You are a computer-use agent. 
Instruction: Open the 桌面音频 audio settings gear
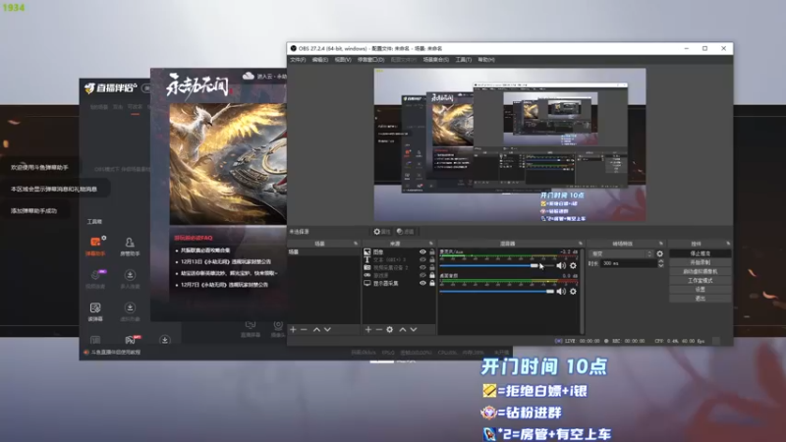tap(573, 291)
